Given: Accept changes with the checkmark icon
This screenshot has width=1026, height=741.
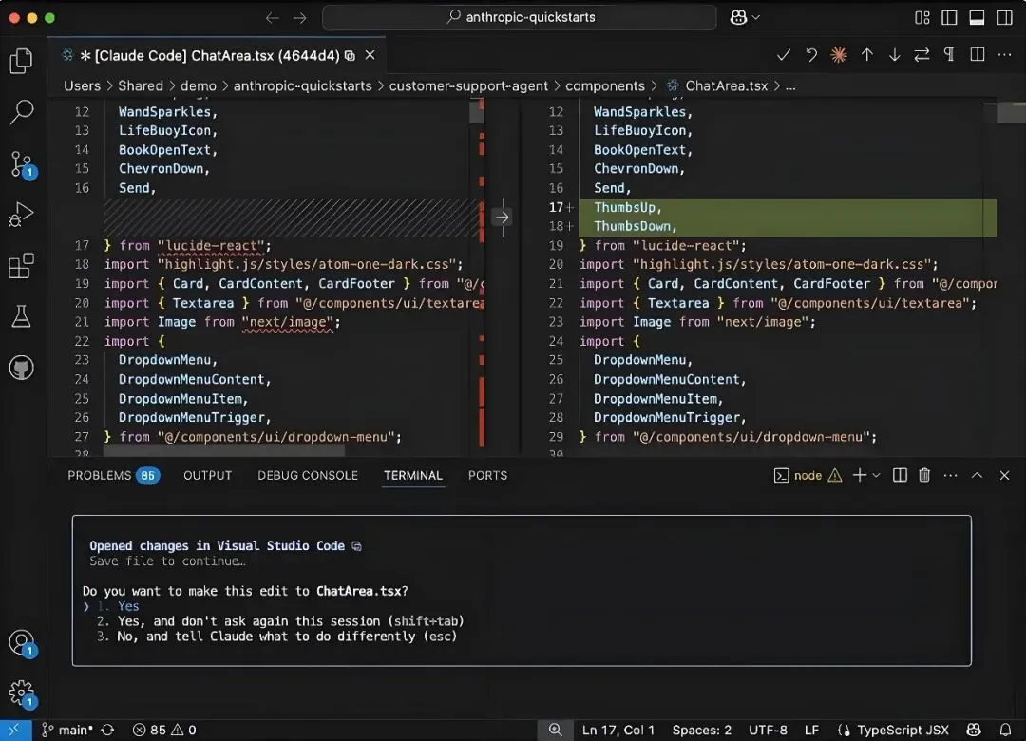Looking at the screenshot, I should [783, 55].
